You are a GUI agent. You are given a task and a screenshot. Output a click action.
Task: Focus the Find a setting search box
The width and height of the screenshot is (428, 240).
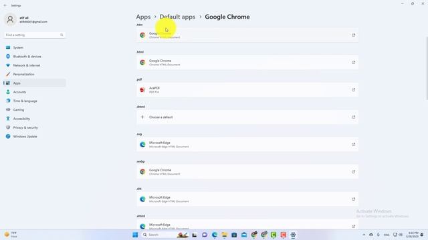pyautogui.click(x=35, y=35)
